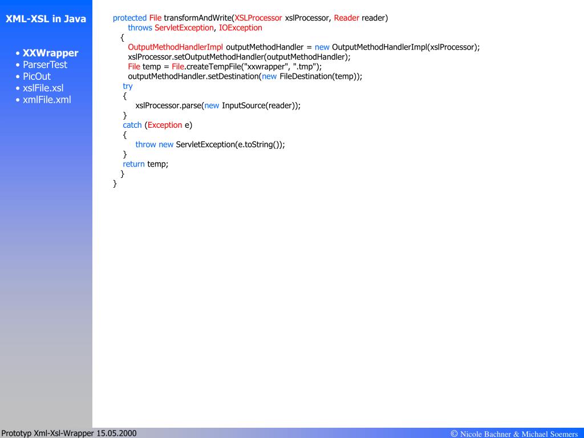The height and width of the screenshot is (438, 584).
Task: Open the ParserTest sidebar link
Action: tap(45, 65)
